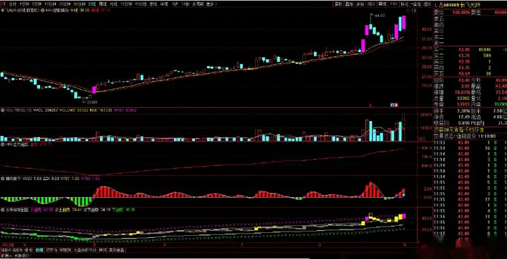507x259 pixels.
Task: Open the 复权 adjustment menu
Action: pos(338,4)
